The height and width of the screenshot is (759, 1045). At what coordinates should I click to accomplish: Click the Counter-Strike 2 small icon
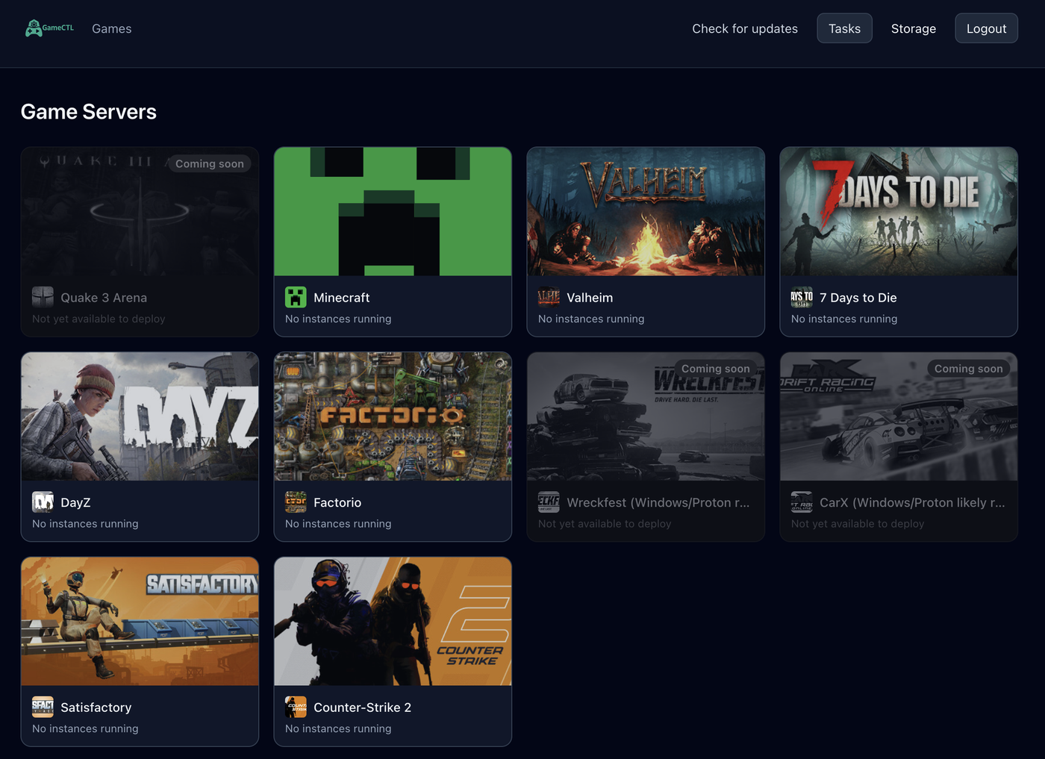pos(296,707)
